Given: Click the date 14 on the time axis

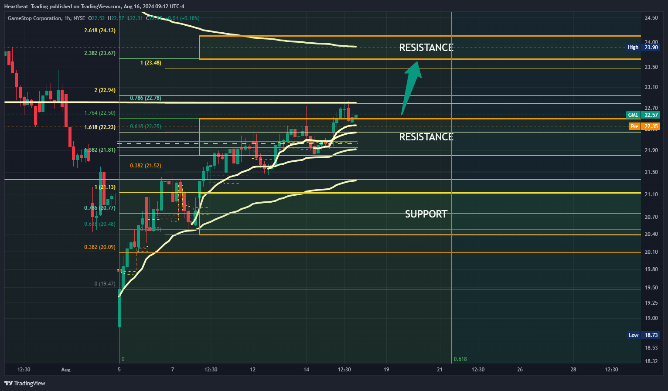Looking at the screenshot, I should coord(306,370).
